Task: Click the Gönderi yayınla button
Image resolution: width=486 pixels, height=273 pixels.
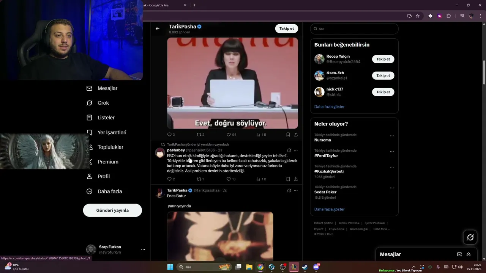Action: click(112, 210)
